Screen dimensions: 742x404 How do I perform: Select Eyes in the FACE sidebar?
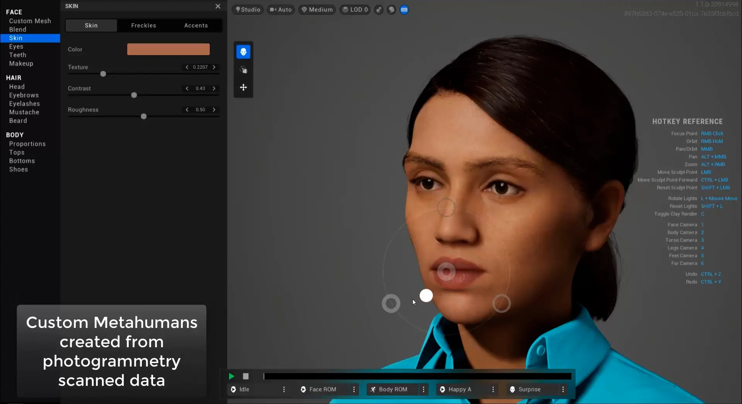point(16,46)
